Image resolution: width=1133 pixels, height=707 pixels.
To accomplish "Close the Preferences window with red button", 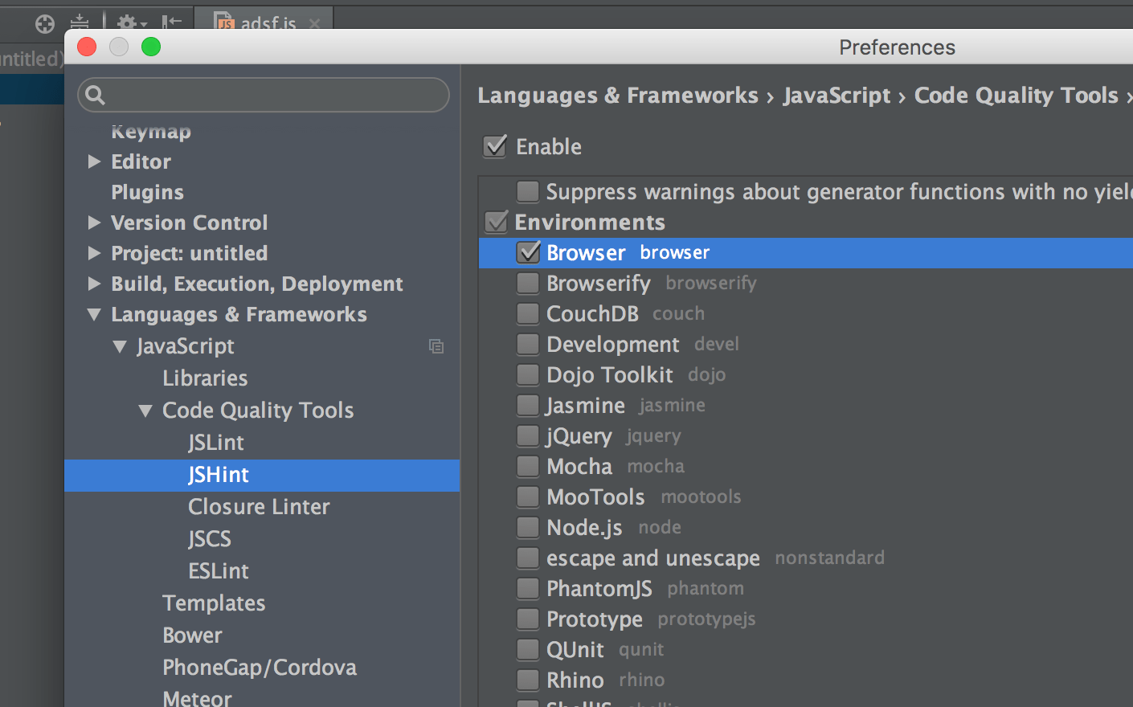I will pos(87,47).
